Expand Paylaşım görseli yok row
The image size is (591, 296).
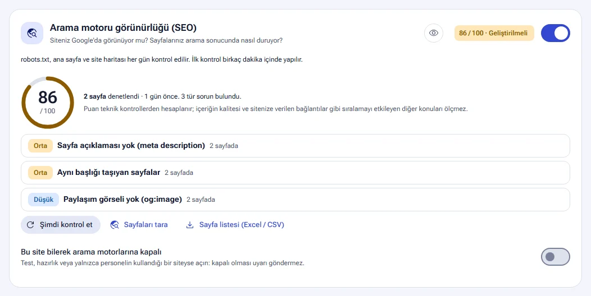coord(295,200)
